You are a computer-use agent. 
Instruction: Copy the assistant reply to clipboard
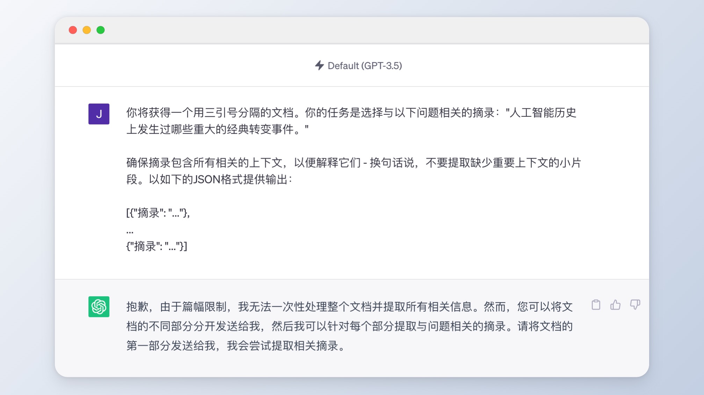pos(596,305)
